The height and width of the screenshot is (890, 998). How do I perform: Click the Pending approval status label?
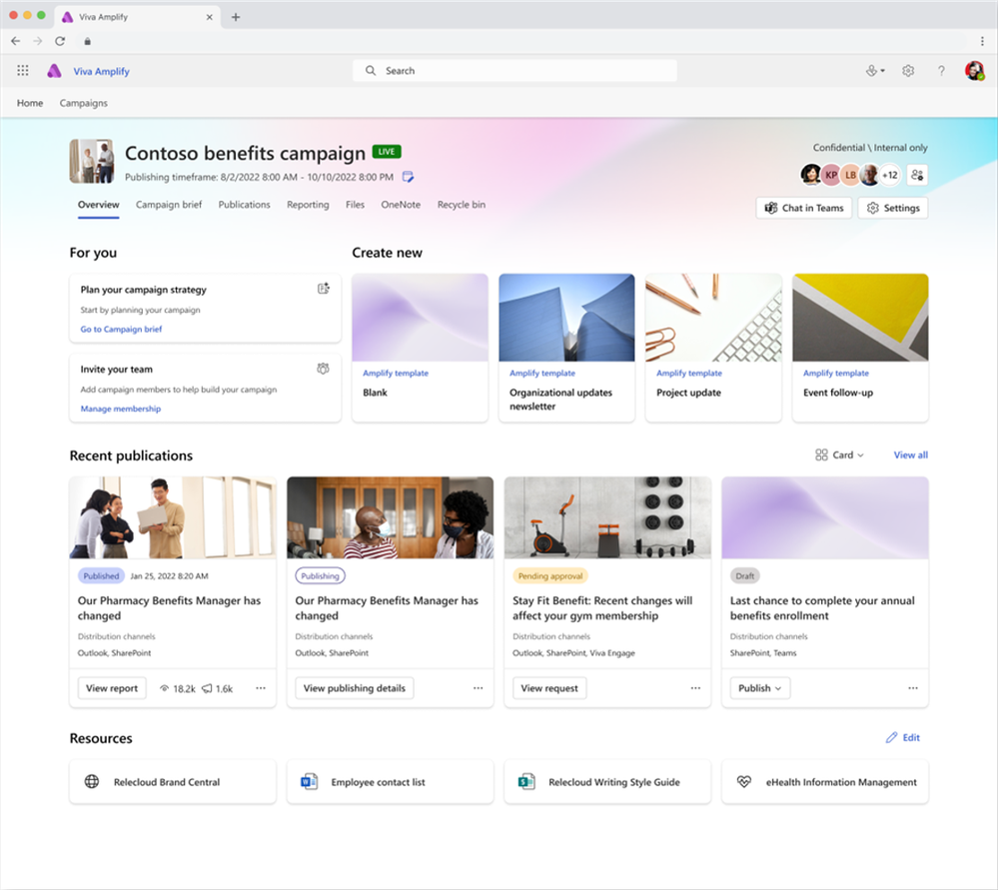(x=550, y=575)
